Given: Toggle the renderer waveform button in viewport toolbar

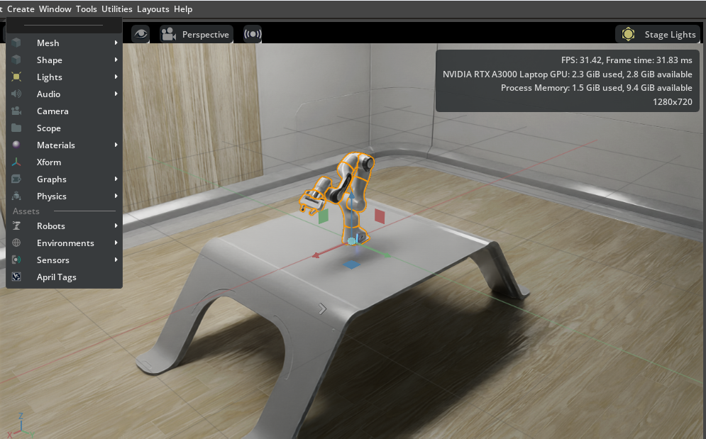Looking at the screenshot, I should click(252, 34).
